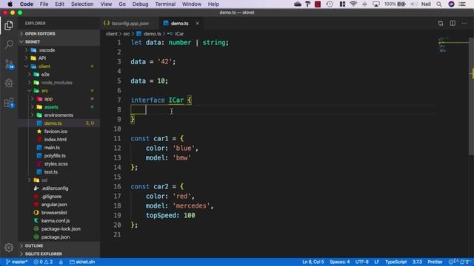474x266 pixels.
Task: Select demo.ts in the file tree
Action: pos(59,123)
